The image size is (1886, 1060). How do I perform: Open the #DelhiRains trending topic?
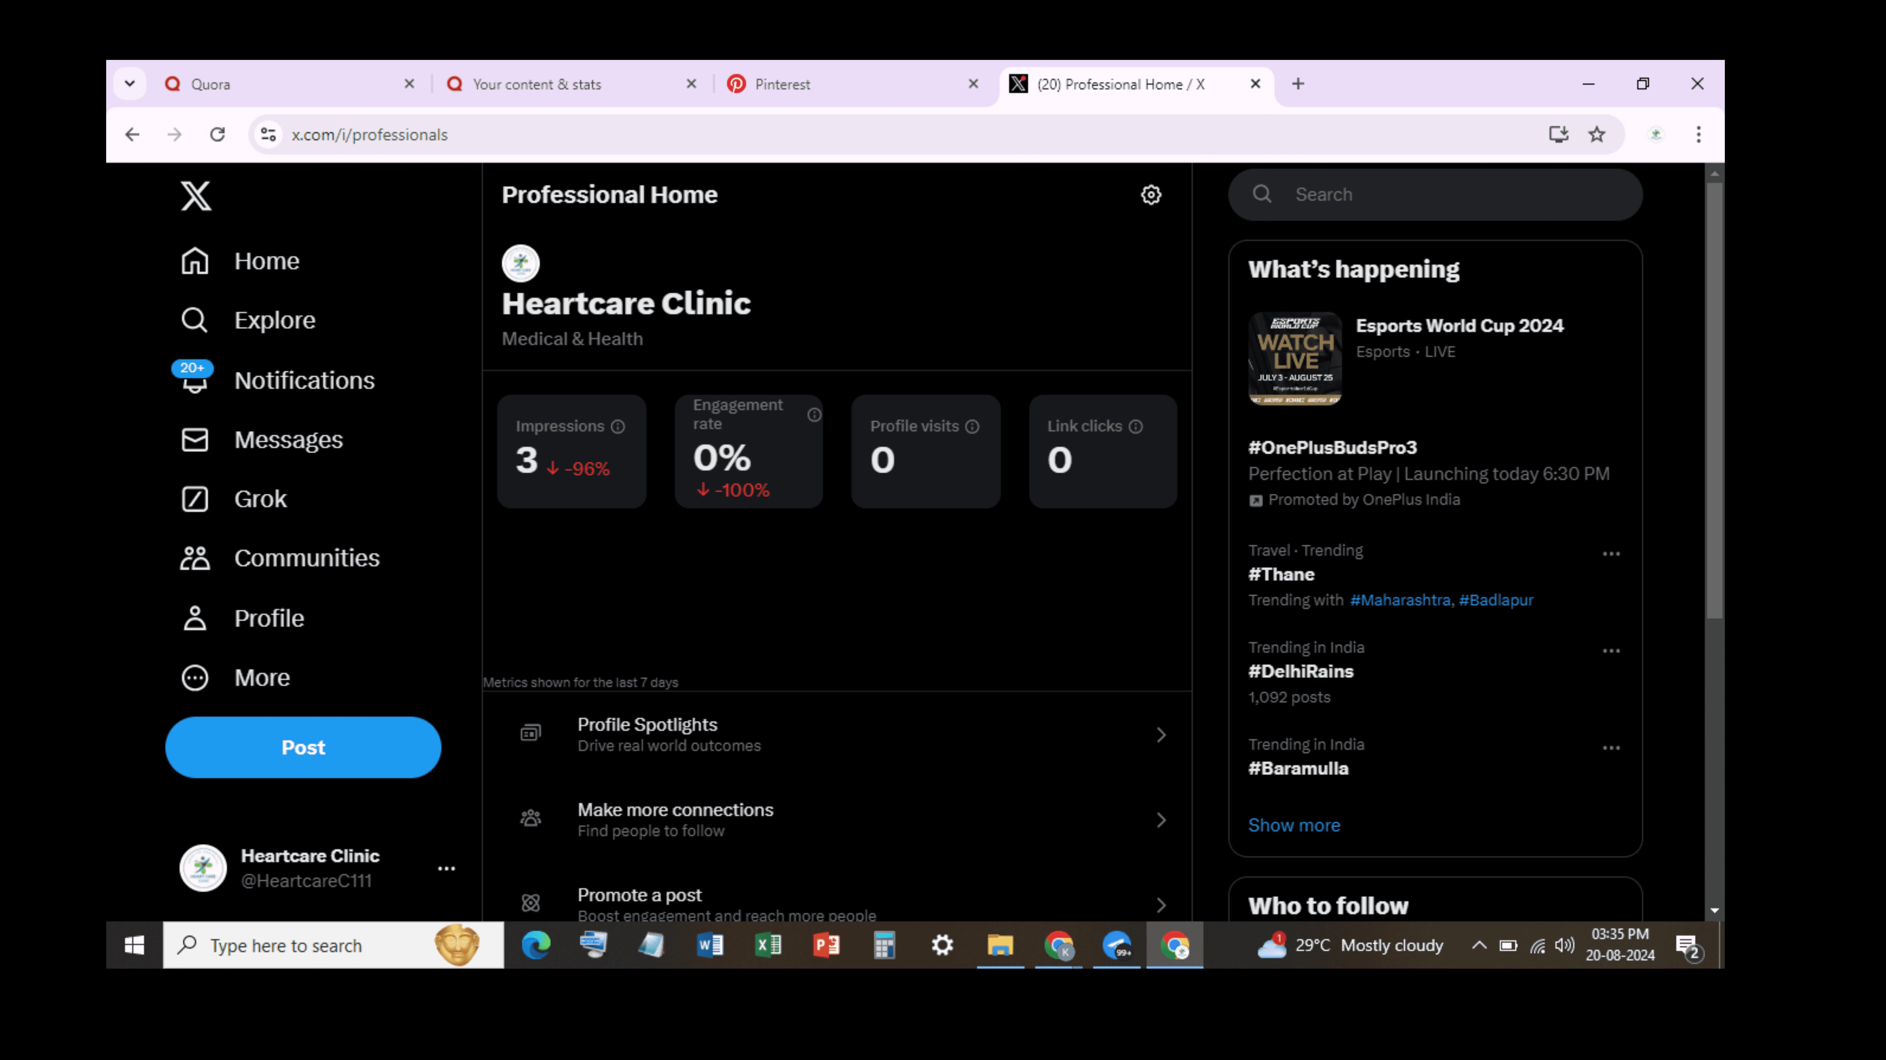tap(1301, 671)
